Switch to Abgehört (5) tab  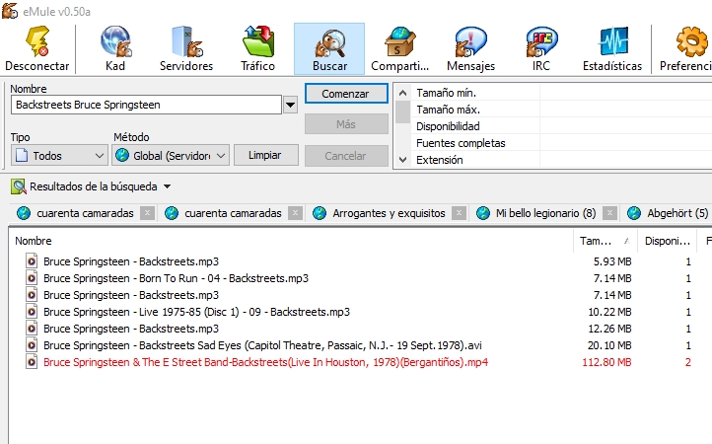(677, 213)
